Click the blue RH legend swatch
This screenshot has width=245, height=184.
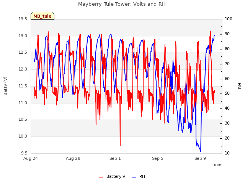(x=134, y=177)
